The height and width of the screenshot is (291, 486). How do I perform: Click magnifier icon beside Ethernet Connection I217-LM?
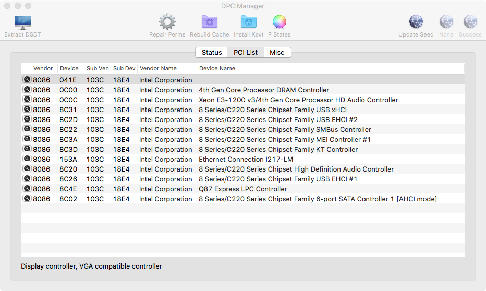click(27, 159)
